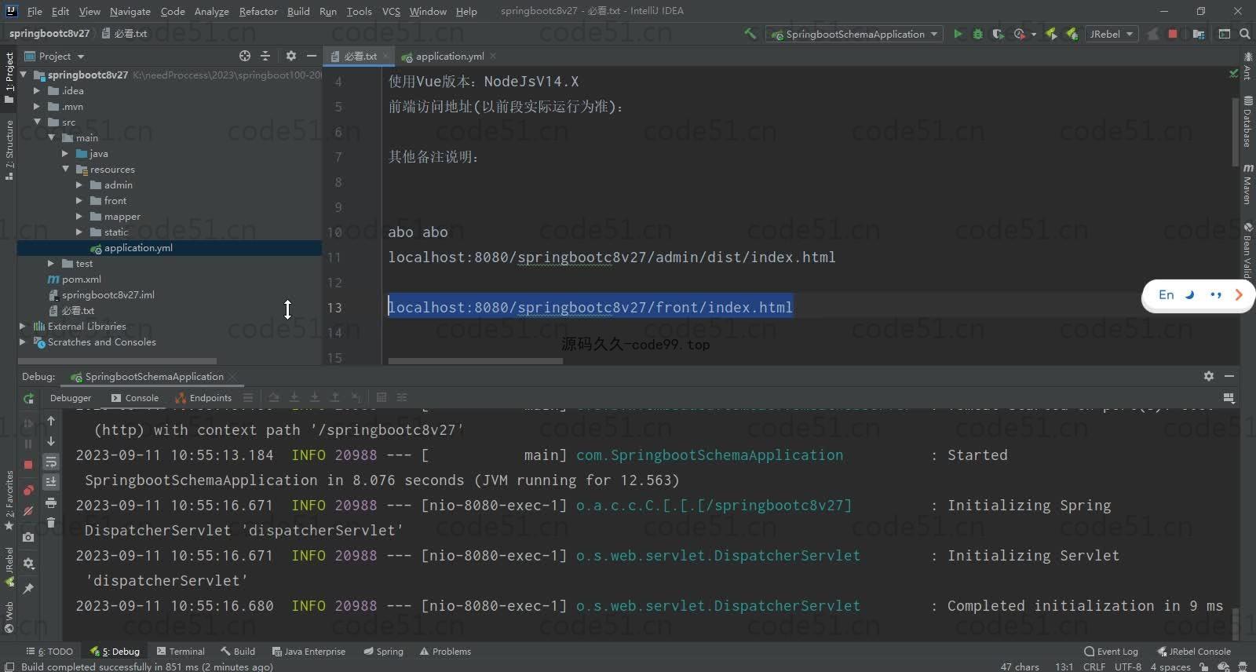Image resolution: width=1256 pixels, height=672 pixels.
Task: Run SpringbootSchemaApplication with the green play icon
Action: point(958,34)
